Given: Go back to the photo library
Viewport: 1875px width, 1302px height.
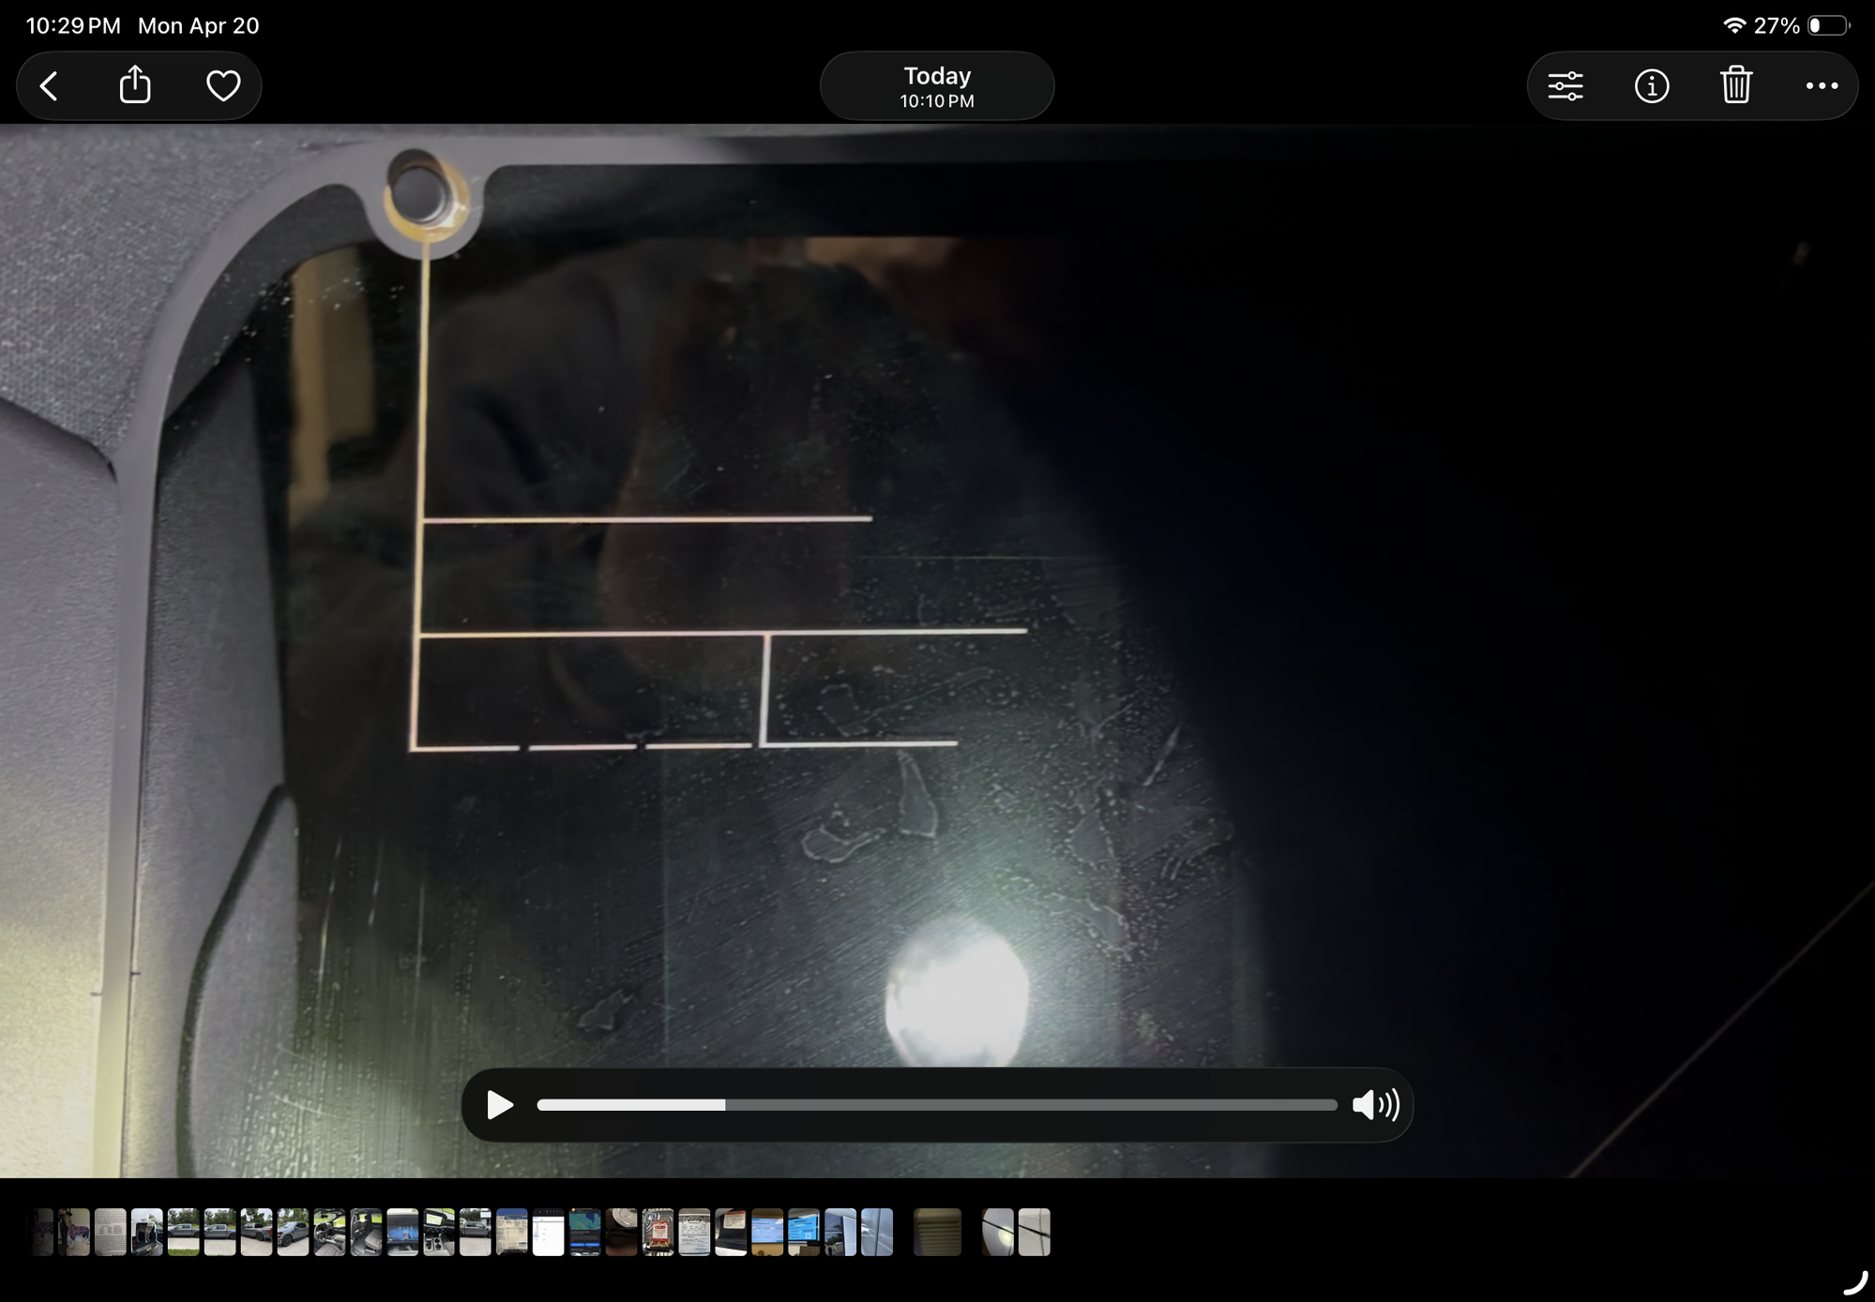Looking at the screenshot, I should pyautogui.click(x=50, y=86).
